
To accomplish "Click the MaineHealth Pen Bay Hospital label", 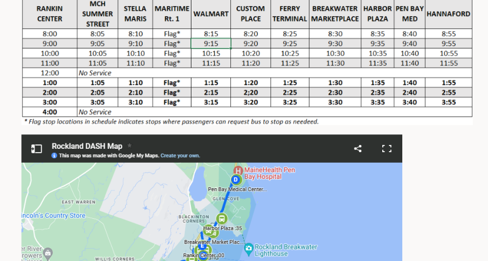I will pos(270,173).
